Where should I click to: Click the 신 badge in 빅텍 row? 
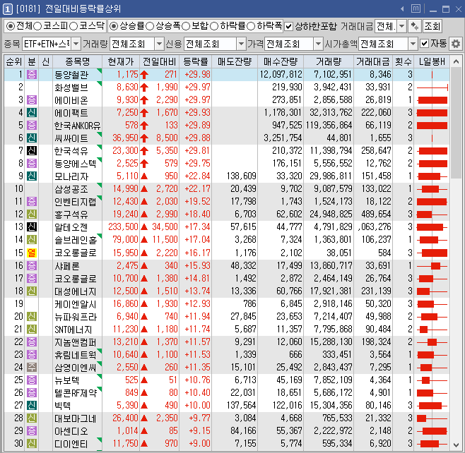32,405
